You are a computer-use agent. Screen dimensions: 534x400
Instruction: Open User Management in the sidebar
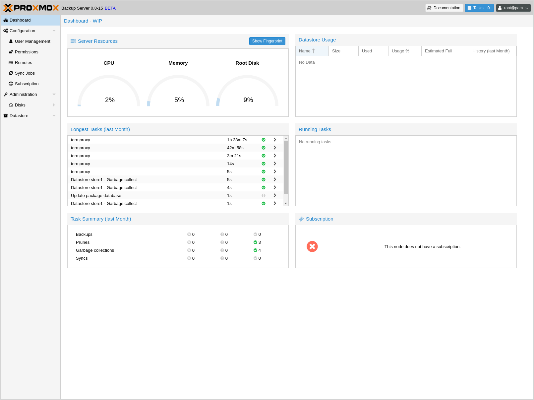[32, 41]
